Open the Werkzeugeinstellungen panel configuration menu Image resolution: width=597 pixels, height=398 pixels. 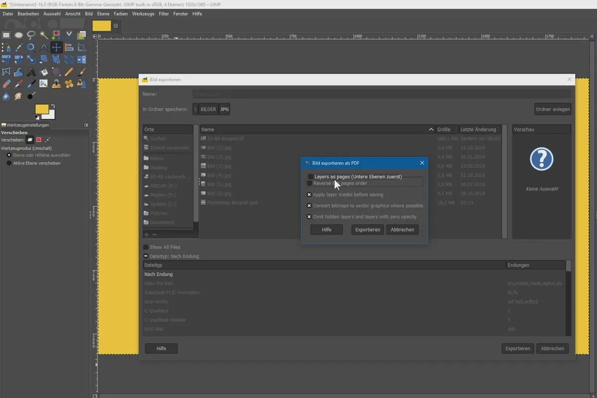click(86, 125)
